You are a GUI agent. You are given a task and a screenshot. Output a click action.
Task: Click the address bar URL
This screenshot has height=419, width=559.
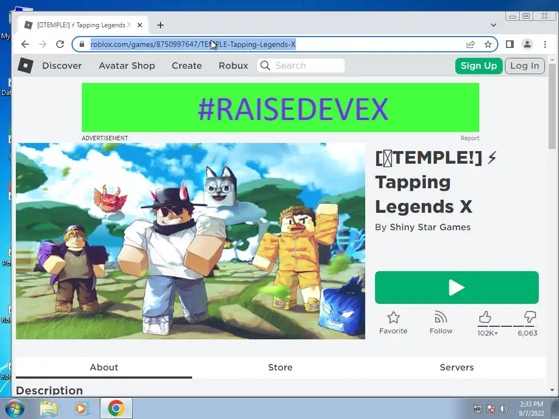point(193,44)
